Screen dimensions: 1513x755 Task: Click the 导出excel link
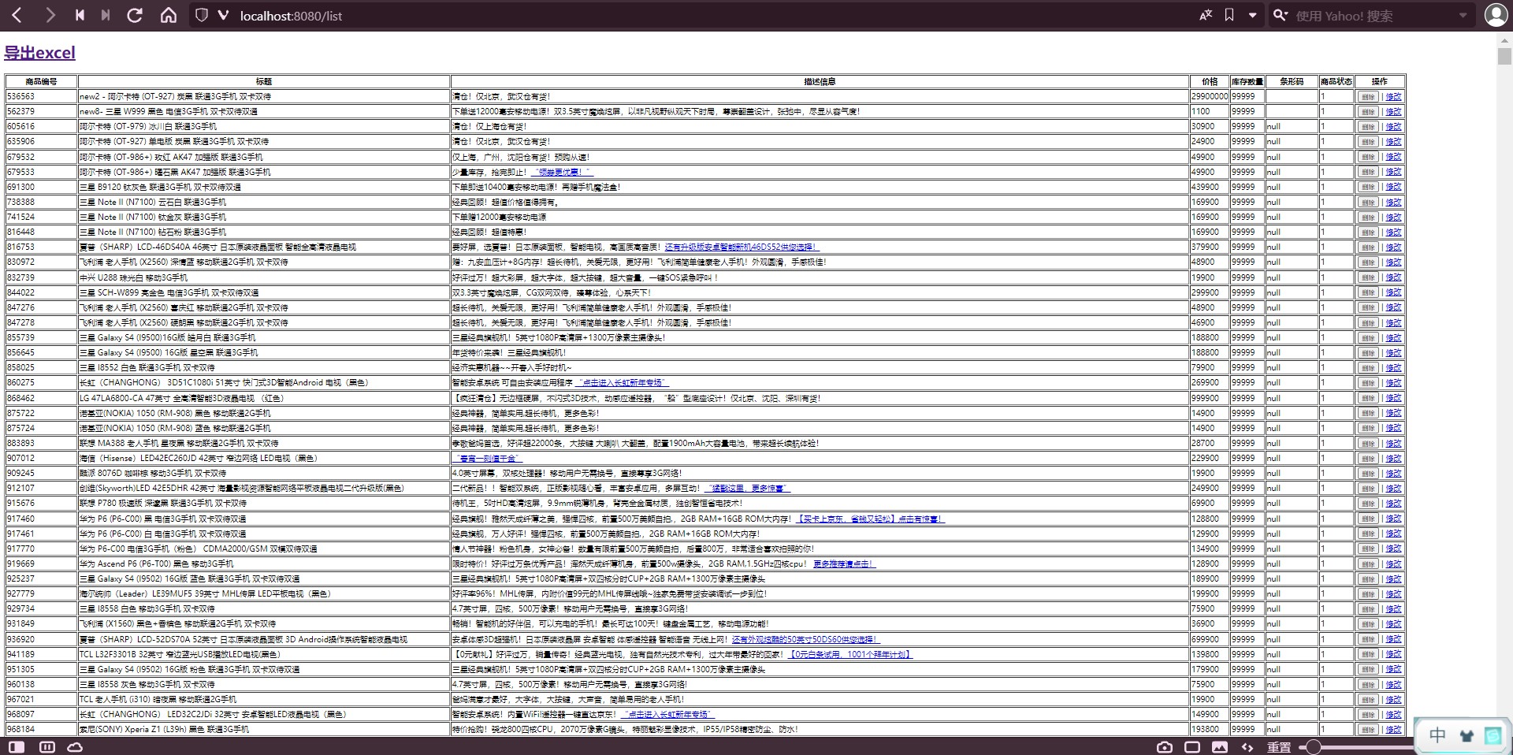click(x=39, y=53)
